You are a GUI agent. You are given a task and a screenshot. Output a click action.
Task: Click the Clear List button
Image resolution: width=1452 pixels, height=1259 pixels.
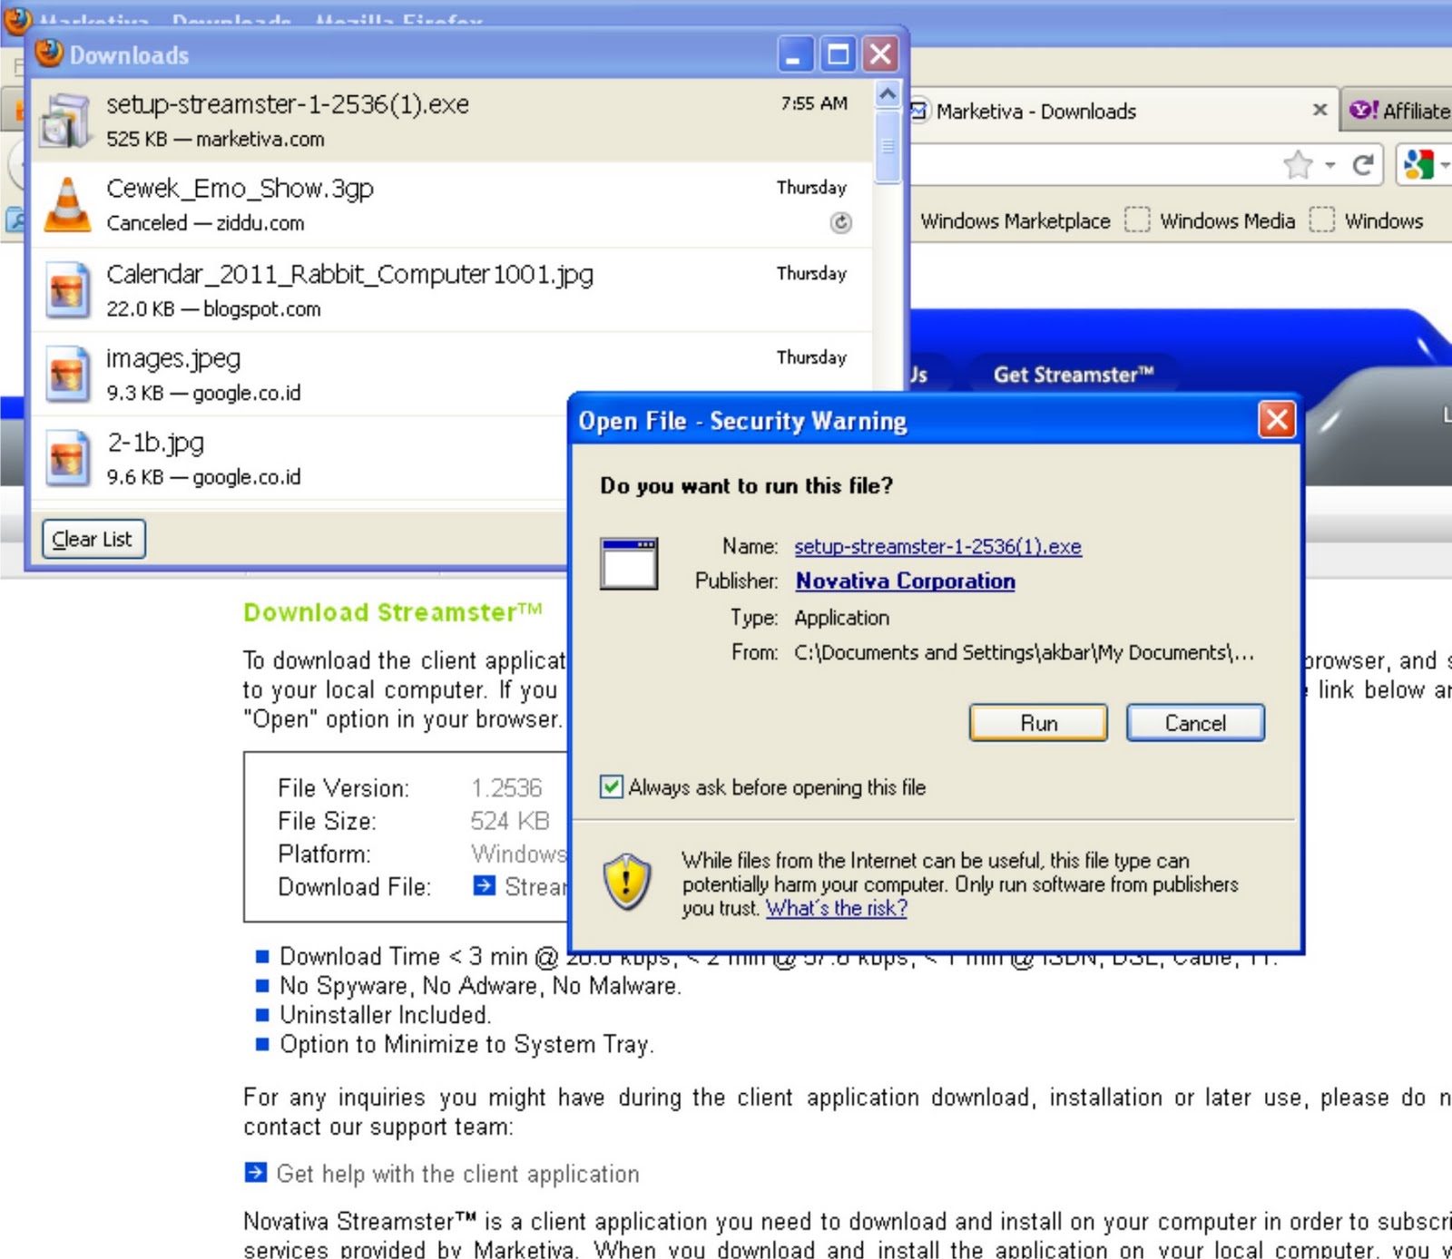(x=93, y=539)
